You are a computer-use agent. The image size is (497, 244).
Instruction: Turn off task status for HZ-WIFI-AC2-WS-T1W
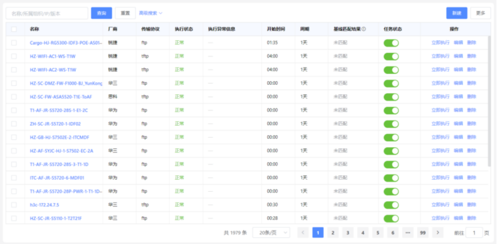(391, 70)
